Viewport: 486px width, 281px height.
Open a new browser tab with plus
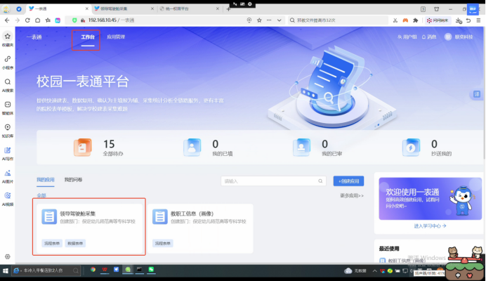228,9
